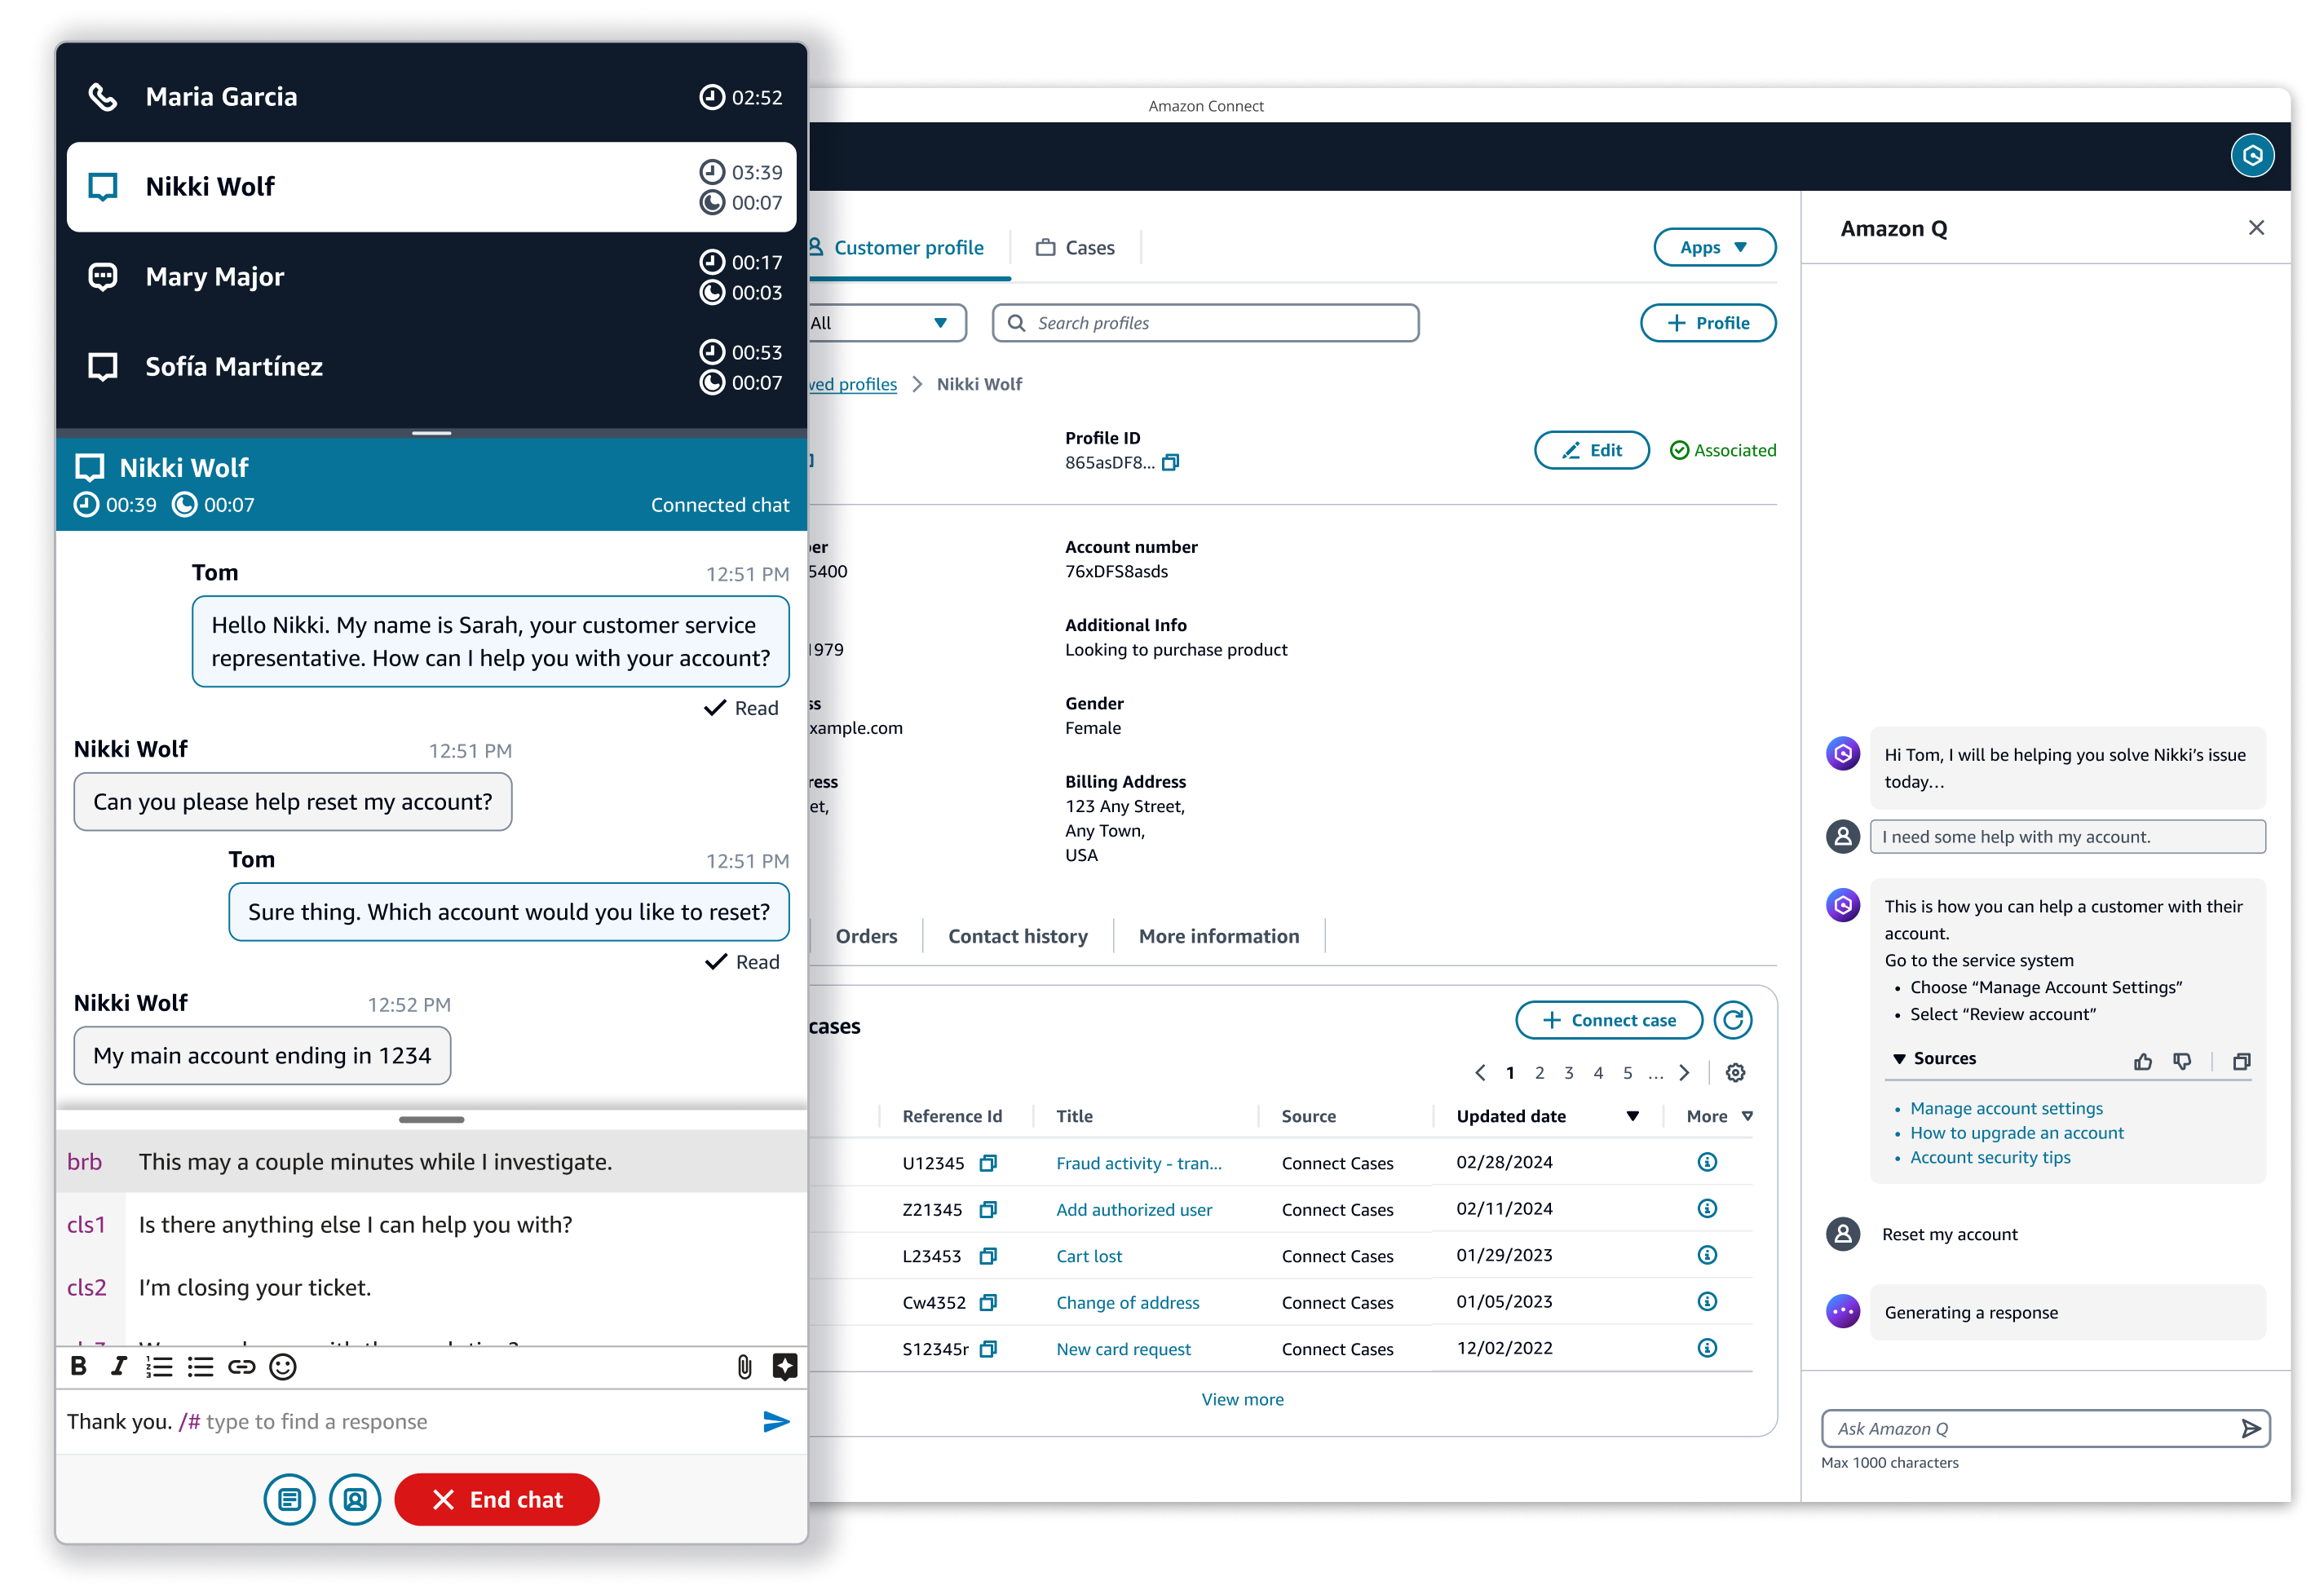Open cases table settings gear
The width and height of the screenshot is (2324, 1590).
[x=1736, y=1072]
